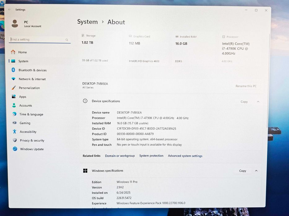Click the Device ID value C1F7DC89
Image resolution: width=289 pixels, height=216 pixels.
(x=146, y=129)
